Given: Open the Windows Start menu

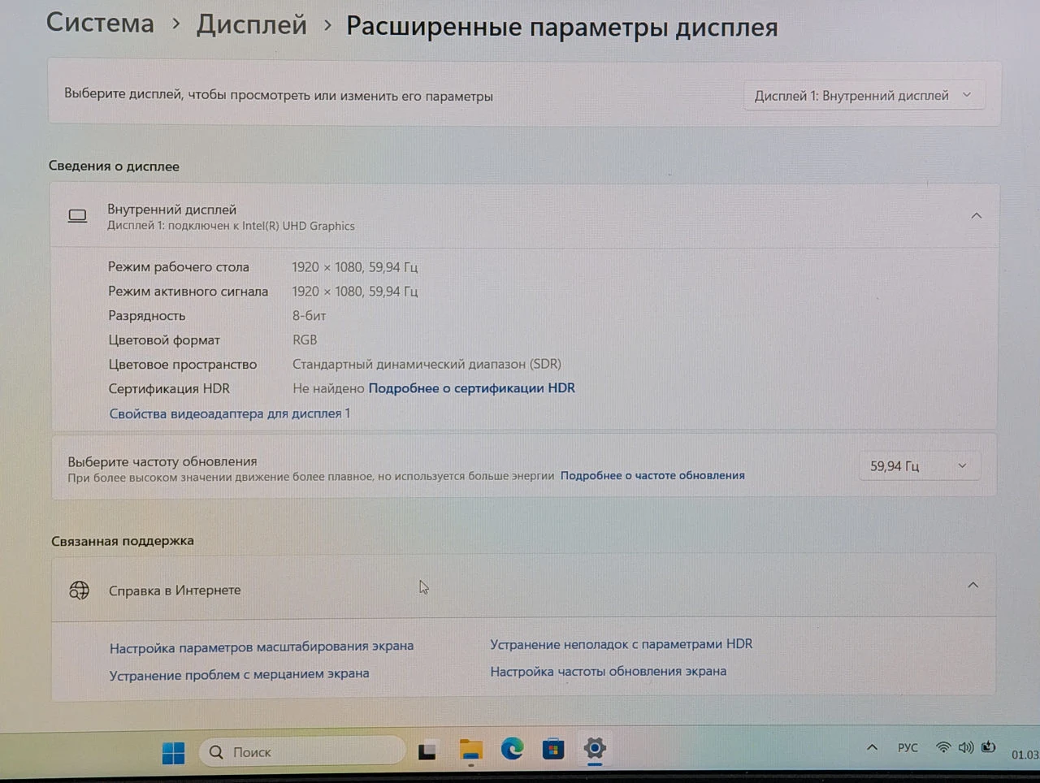Looking at the screenshot, I should [173, 752].
